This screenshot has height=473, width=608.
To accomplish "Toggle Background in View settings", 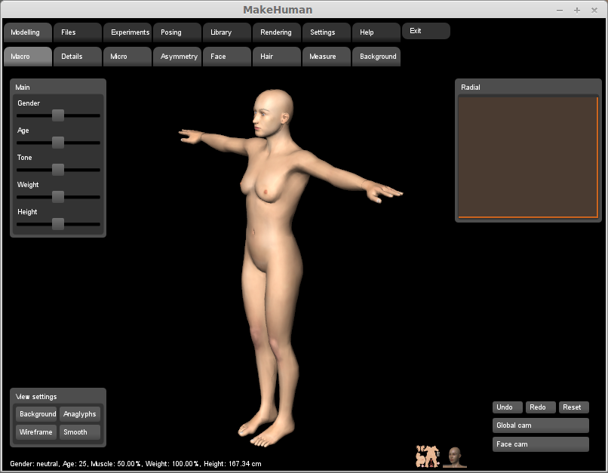I will tap(36, 414).
